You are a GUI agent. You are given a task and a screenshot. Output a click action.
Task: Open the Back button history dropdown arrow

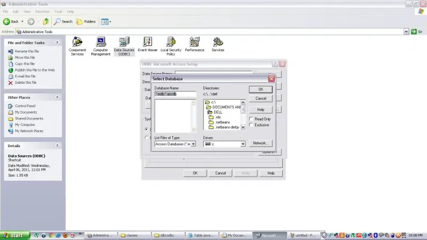(x=22, y=21)
